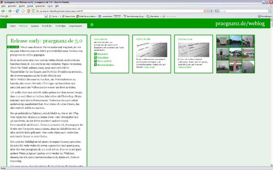Viewport: 273px width, 170px height.
Task: Click the praegnanz.de/weblog header title
Action: 240,24
